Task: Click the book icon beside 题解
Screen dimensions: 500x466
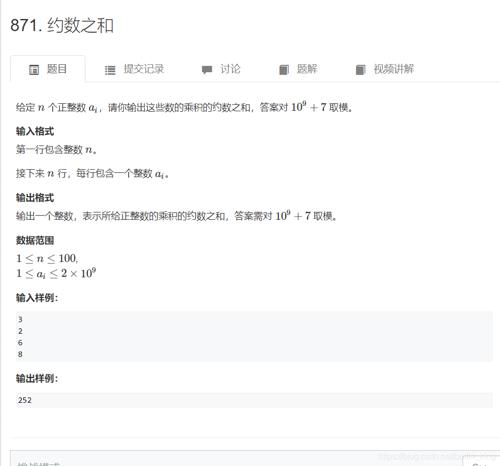Action: (x=284, y=70)
